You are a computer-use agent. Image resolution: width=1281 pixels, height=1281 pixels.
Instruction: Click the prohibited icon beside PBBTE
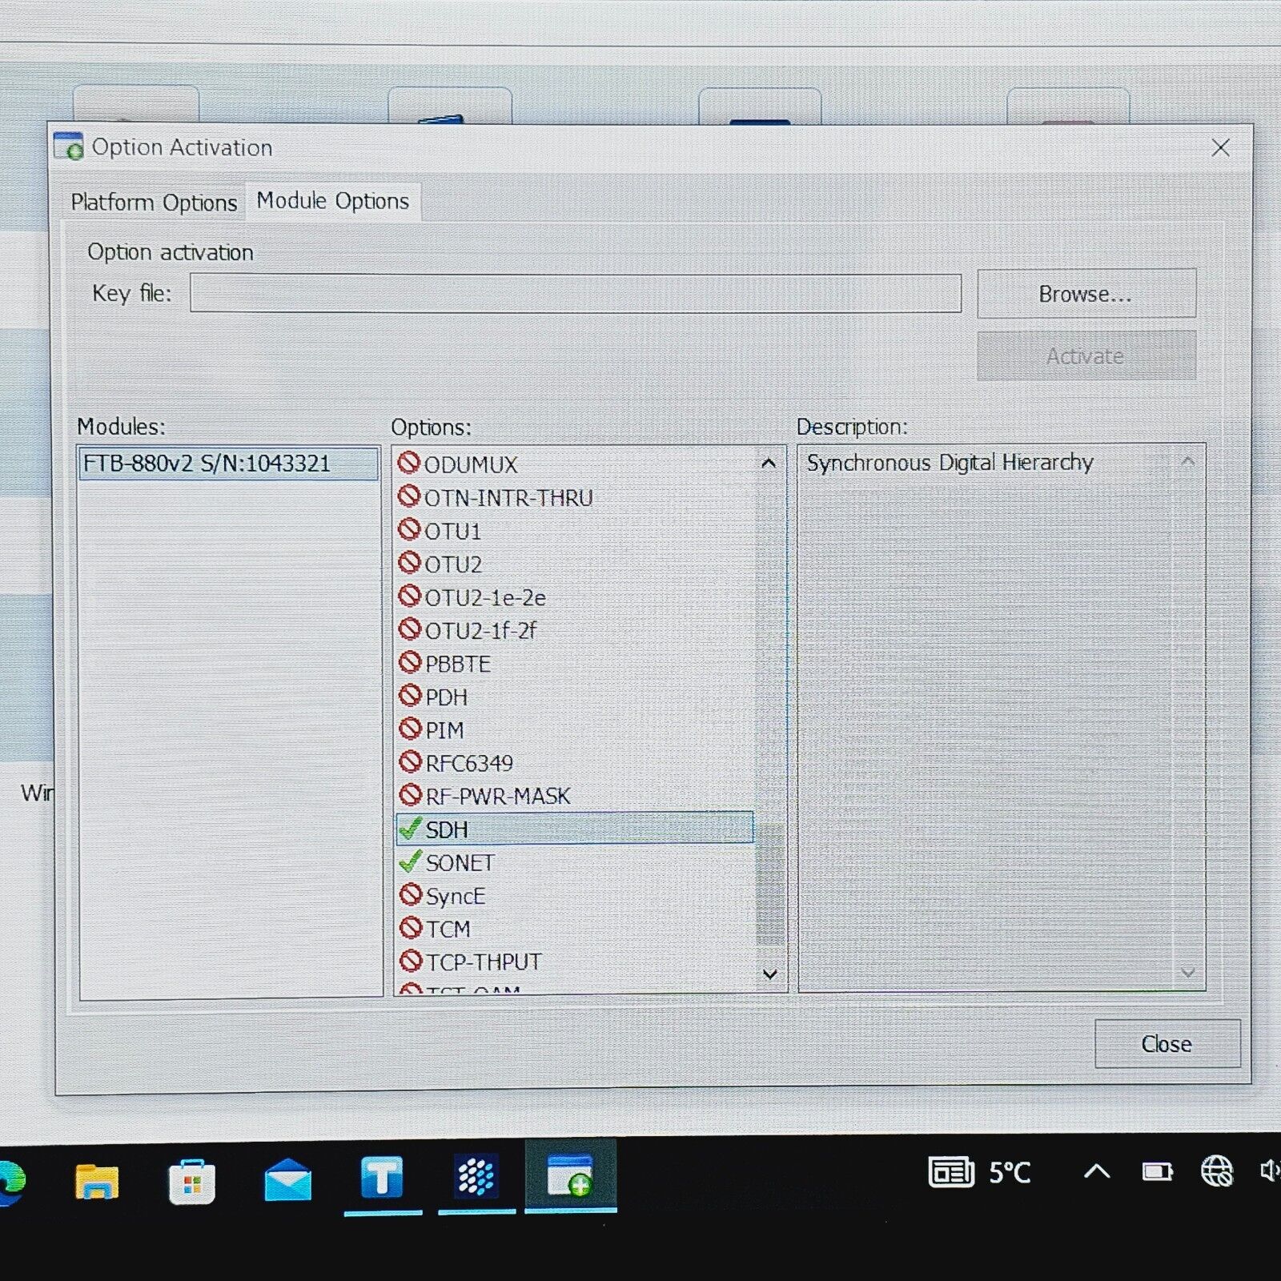coord(410,662)
